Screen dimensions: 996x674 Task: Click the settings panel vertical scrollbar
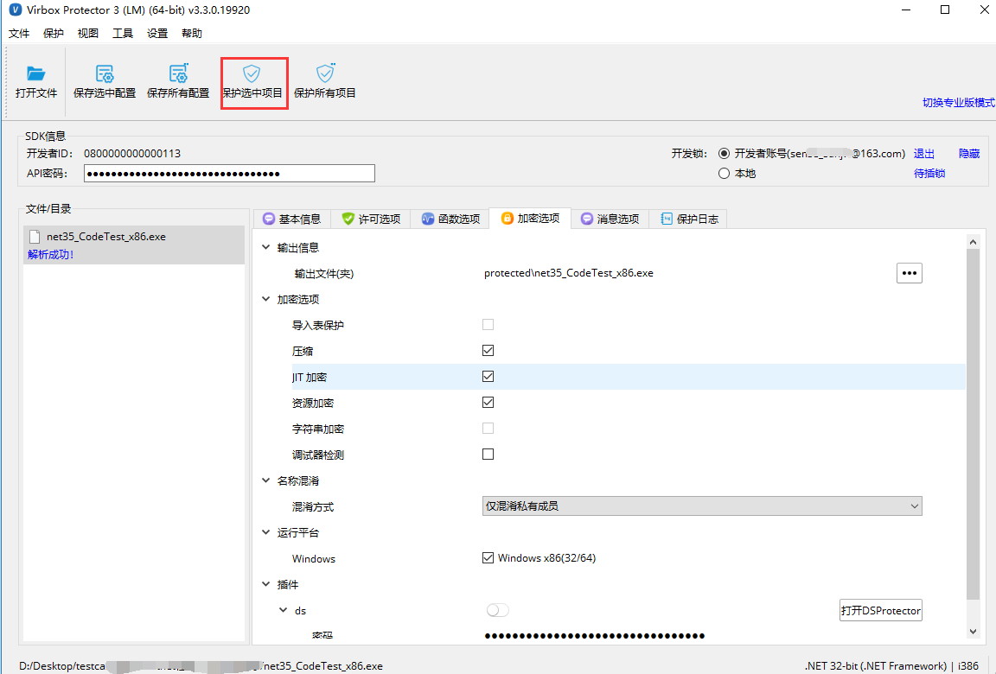973,424
